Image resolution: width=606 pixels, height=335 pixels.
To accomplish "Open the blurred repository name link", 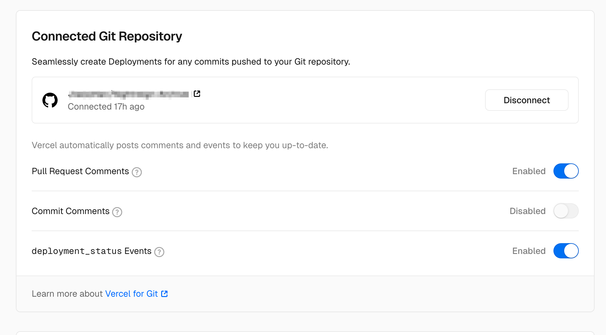I will (129, 94).
